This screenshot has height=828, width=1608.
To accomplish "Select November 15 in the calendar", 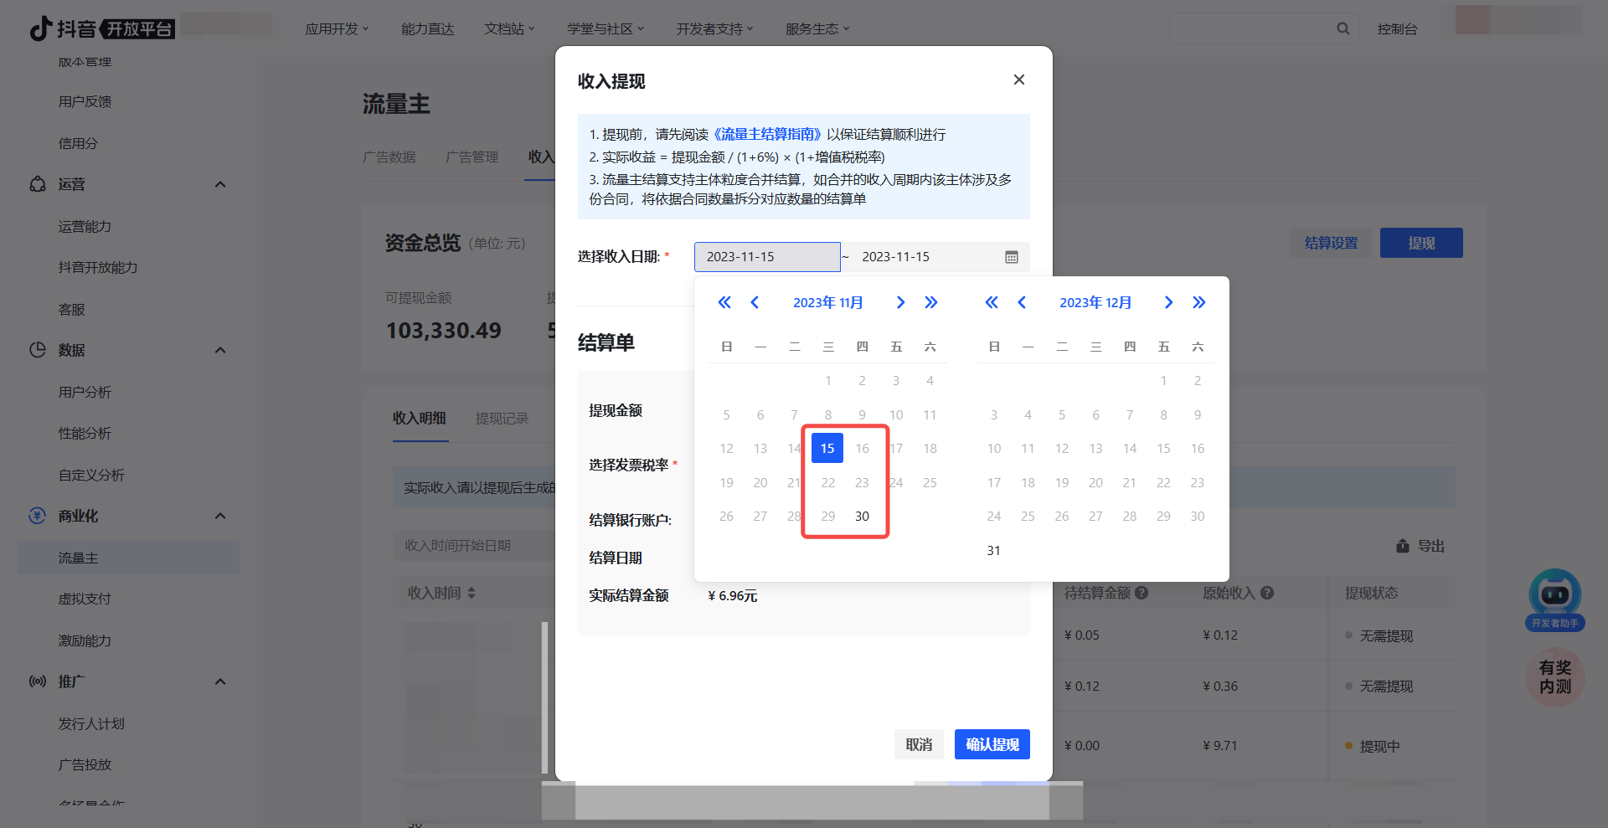I will pyautogui.click(x=827, y=449).
